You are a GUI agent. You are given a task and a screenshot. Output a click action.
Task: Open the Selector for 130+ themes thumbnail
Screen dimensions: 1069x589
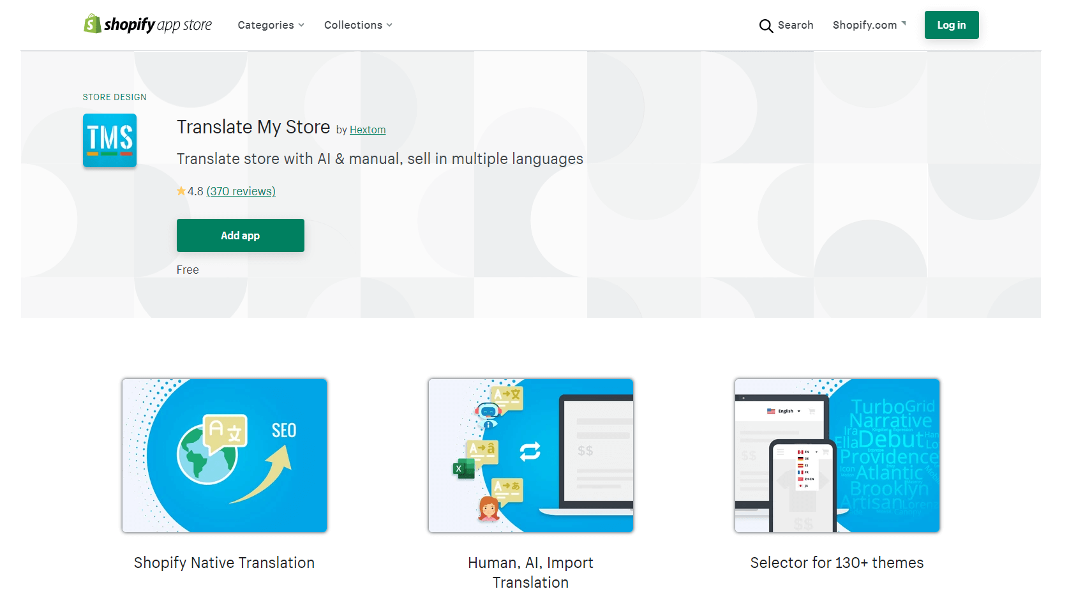coord(837,456)
